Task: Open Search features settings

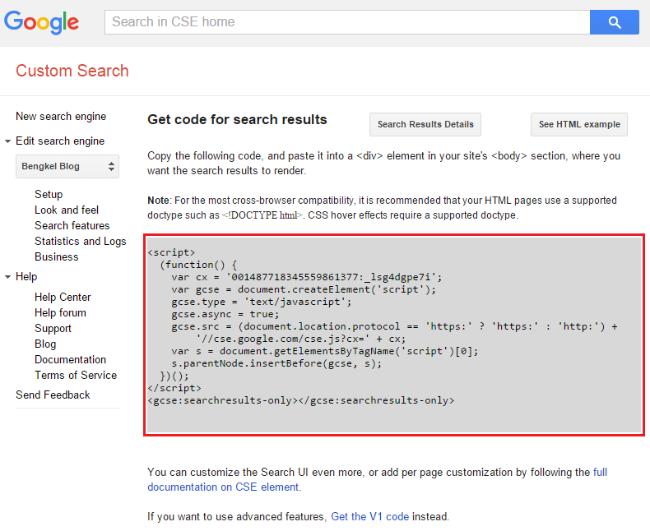Action: [x=72, y=226]
